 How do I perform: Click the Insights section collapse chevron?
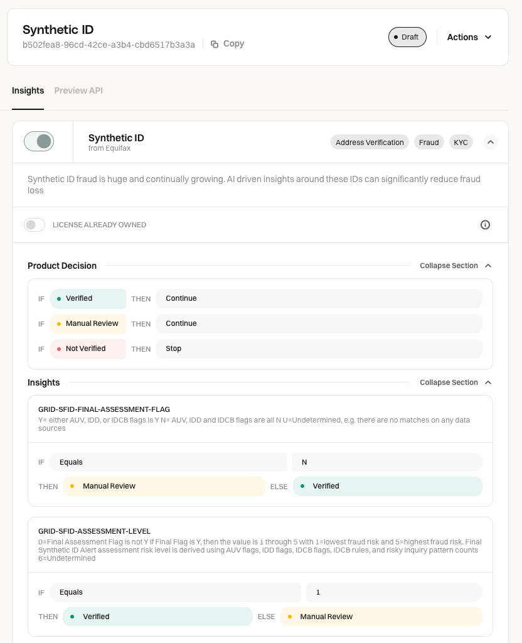click(488, 382)
